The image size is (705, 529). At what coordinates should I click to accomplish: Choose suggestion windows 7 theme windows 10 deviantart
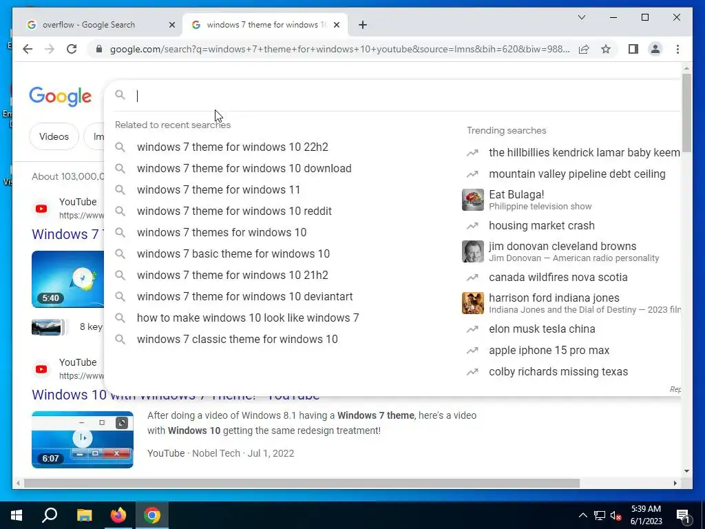[245, 296]
